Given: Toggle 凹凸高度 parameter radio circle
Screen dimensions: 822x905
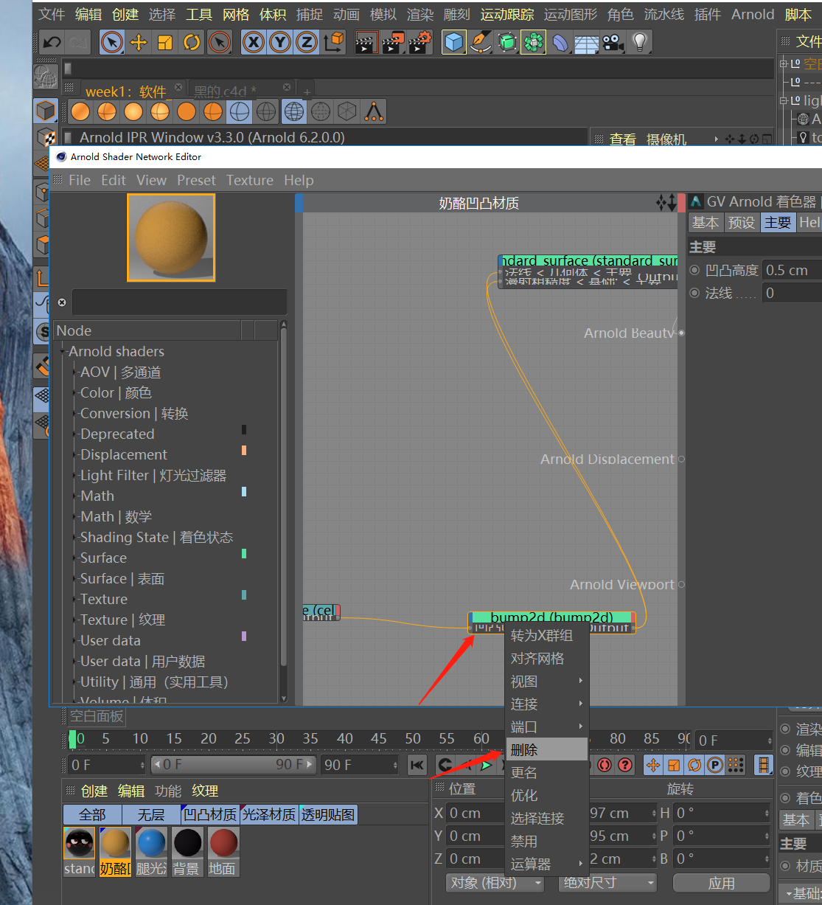Looking at the screenshot, I should click(x=694, y=270).
